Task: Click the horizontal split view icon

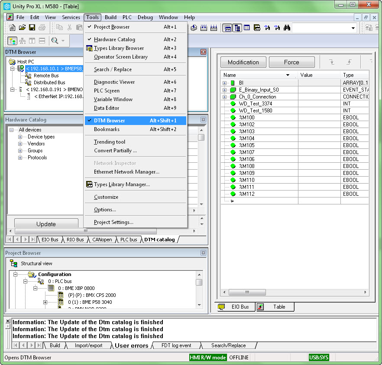Action: [x=42, y=41]
